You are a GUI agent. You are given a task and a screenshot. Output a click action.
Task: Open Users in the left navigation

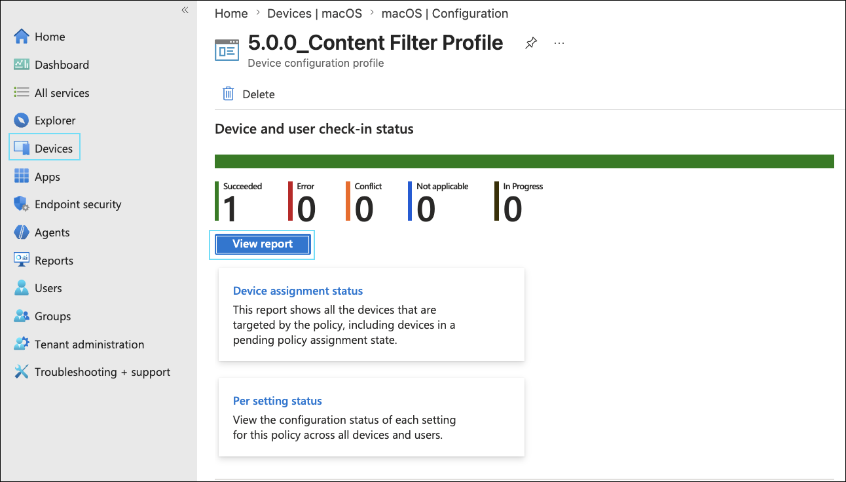(x=48, y=288)
